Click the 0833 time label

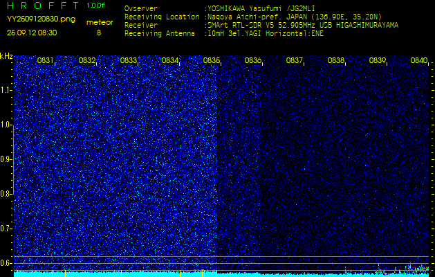point(128,60)
